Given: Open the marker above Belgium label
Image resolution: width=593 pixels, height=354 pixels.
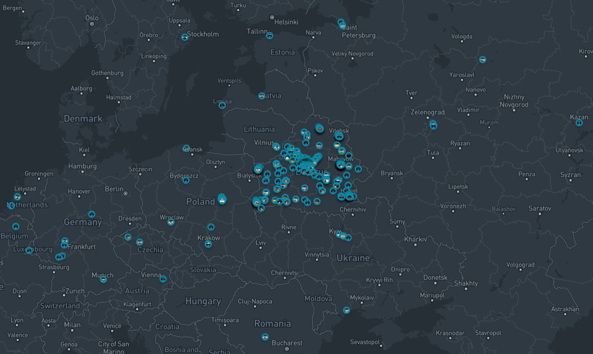Looking at the screenshot, I should [x=16, y=226].
